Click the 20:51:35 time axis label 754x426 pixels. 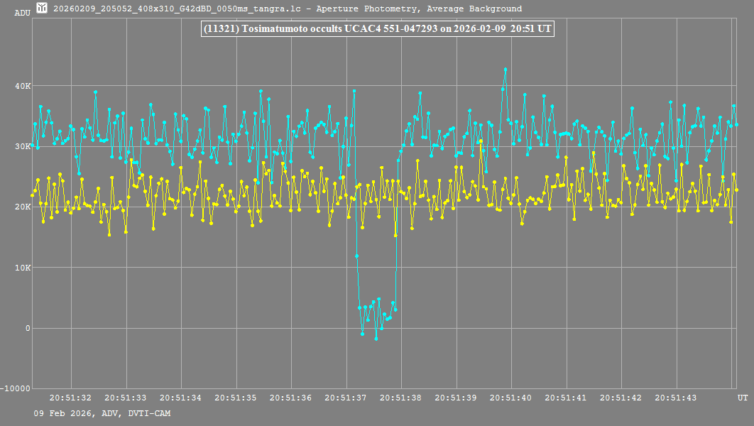pos(237,398)
